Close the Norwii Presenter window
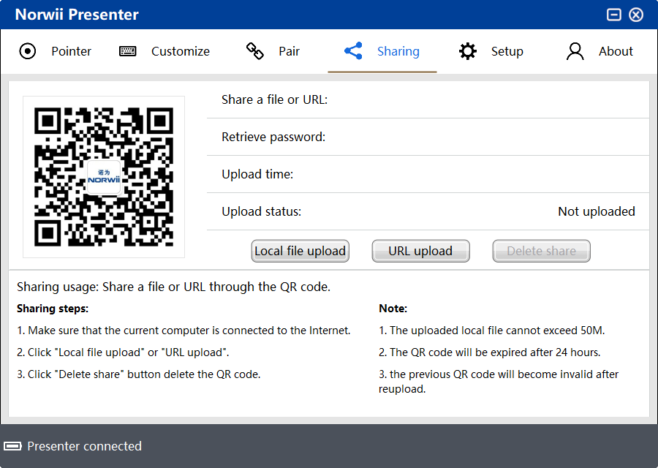658x468 pixels. [x=636, y=15]
